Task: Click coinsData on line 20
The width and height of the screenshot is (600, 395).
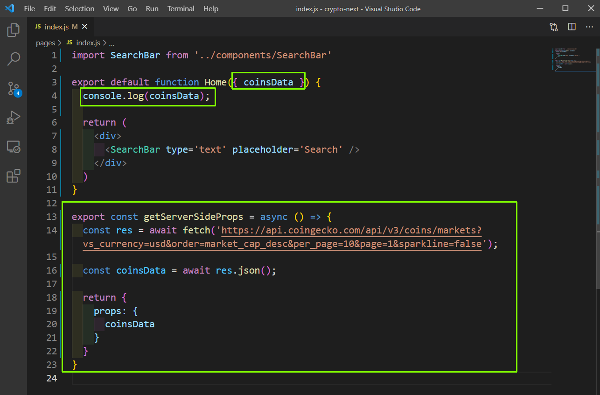Action: tap(130, 324)
